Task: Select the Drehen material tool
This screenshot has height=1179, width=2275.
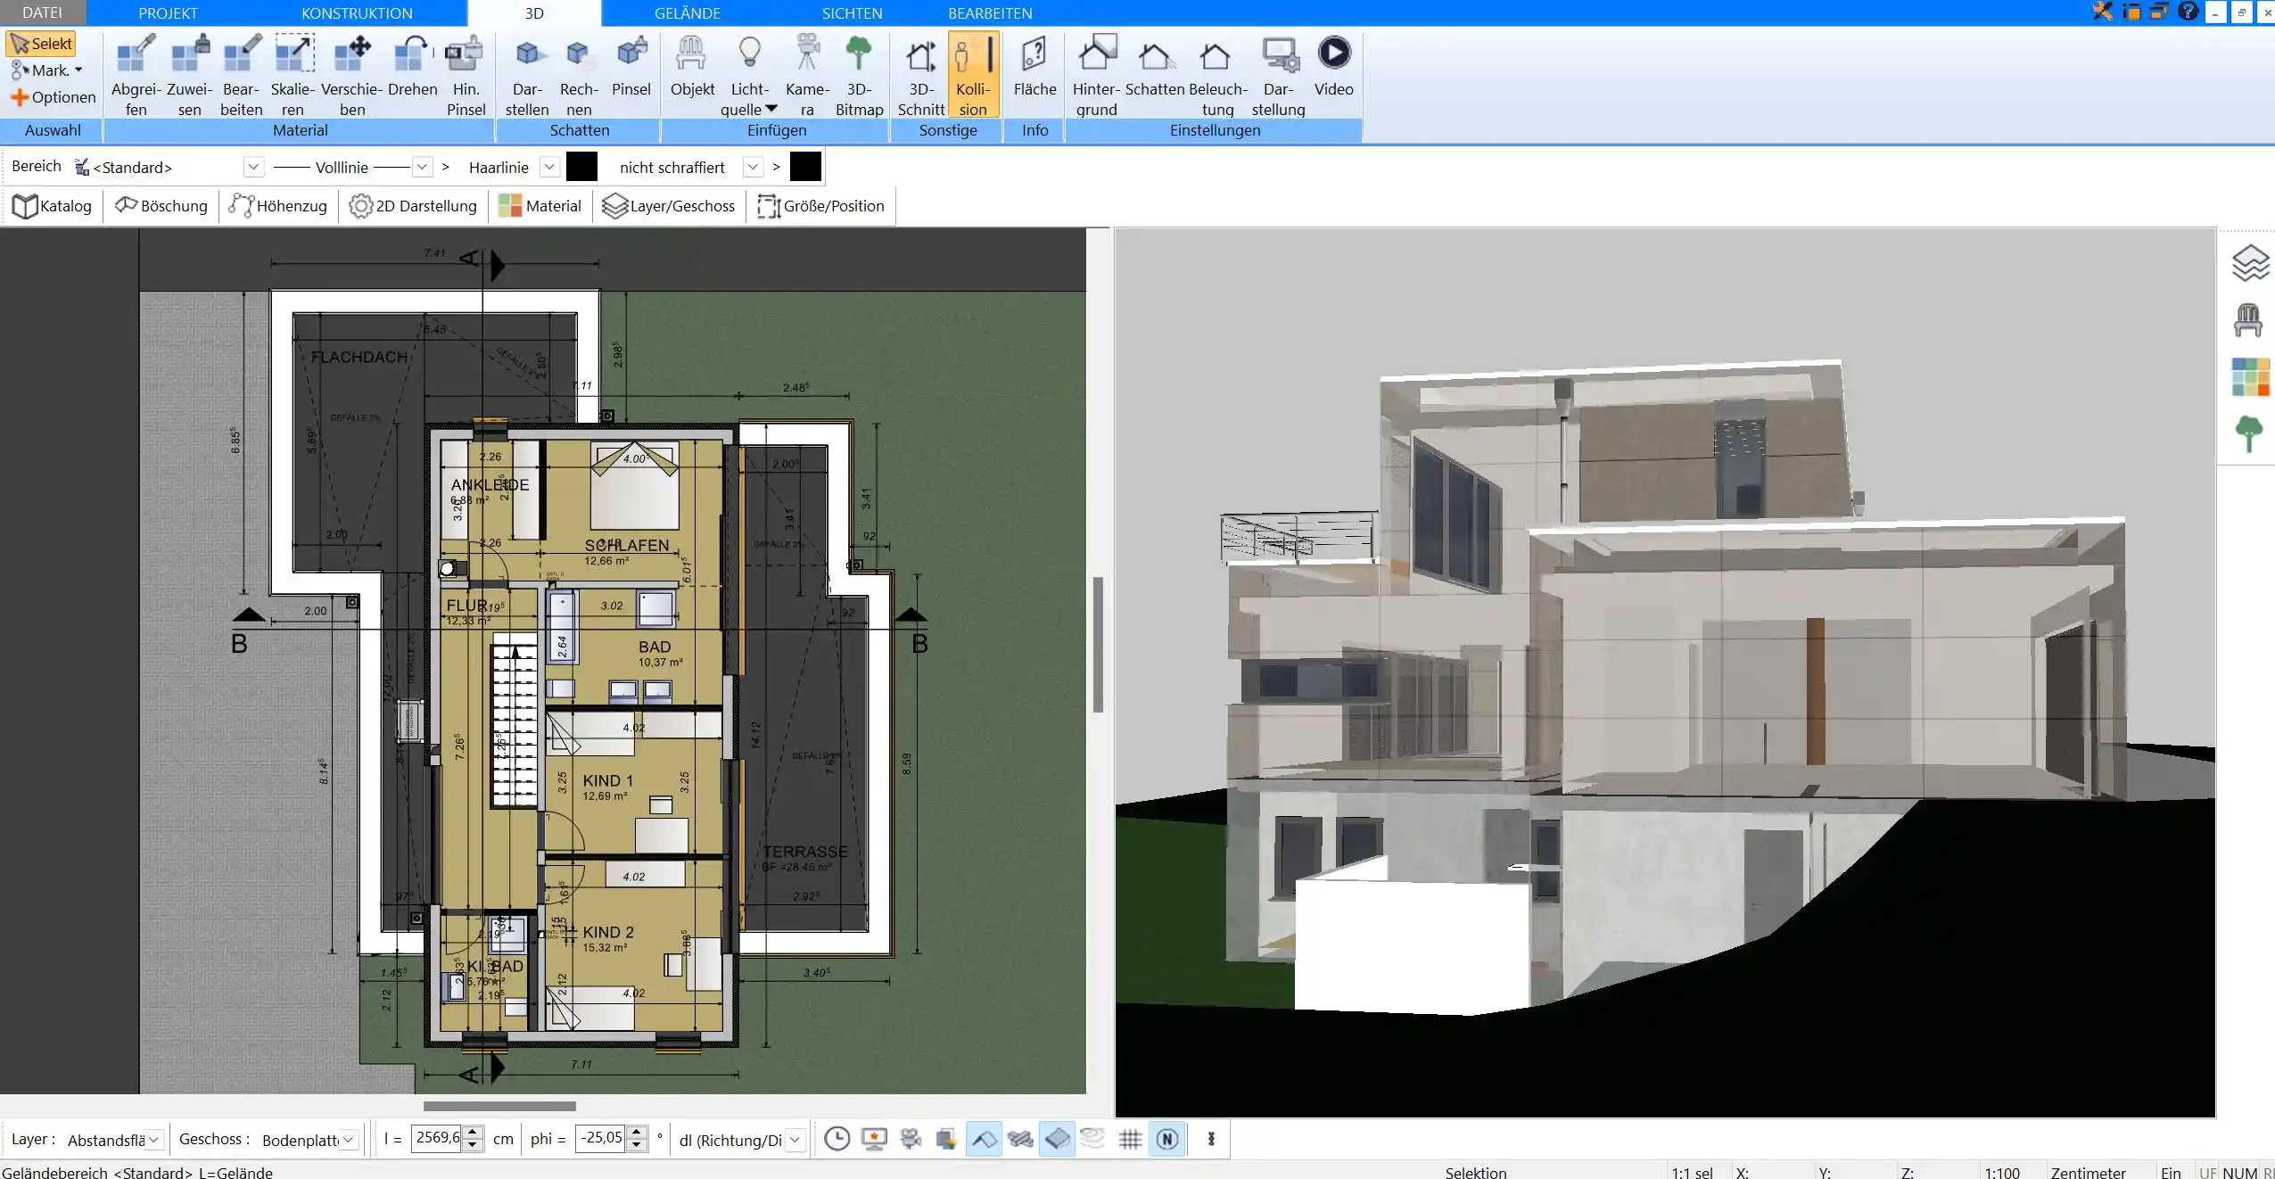Action: tap(412, 67)
